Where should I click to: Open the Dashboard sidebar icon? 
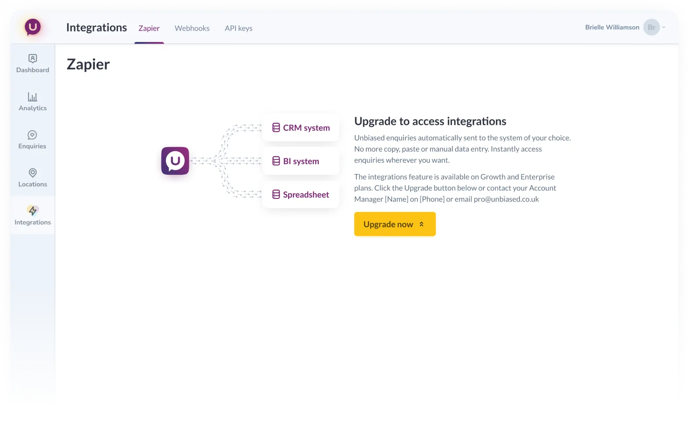(x=33, y=59)
